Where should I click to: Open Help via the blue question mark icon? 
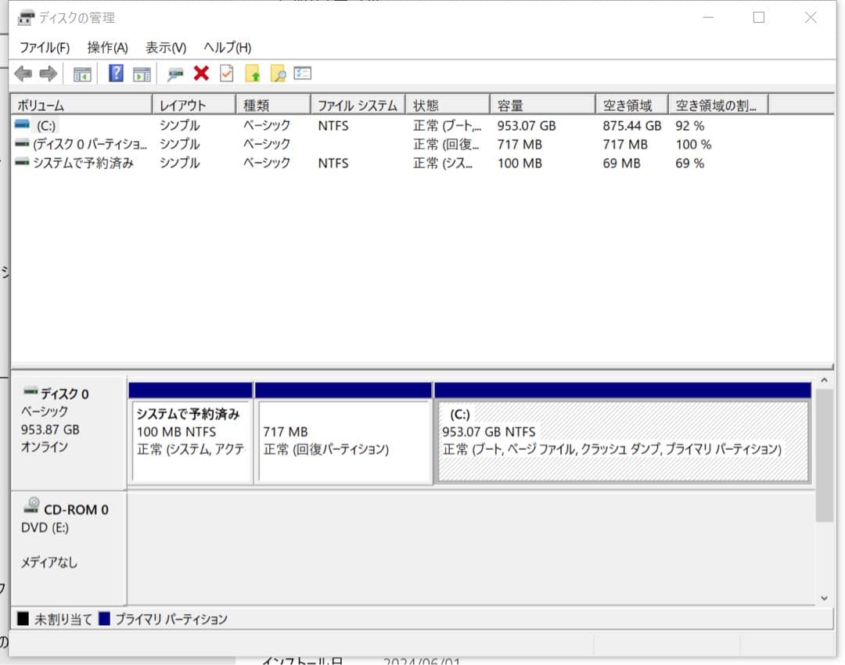115,73
